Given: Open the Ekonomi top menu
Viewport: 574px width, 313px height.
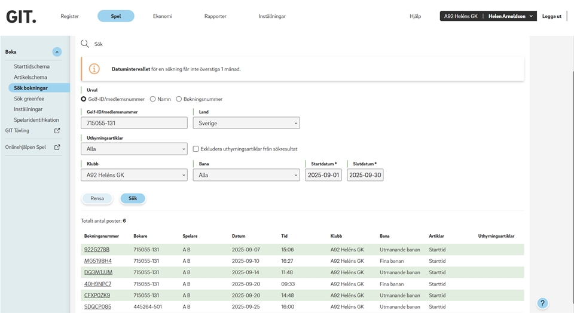Looking at the screenshot, I should click(x=162, y=16).
